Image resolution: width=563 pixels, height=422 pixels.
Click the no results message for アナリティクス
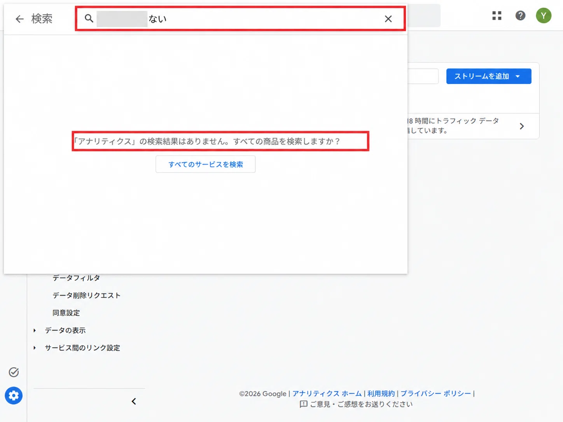pos(207,141)
